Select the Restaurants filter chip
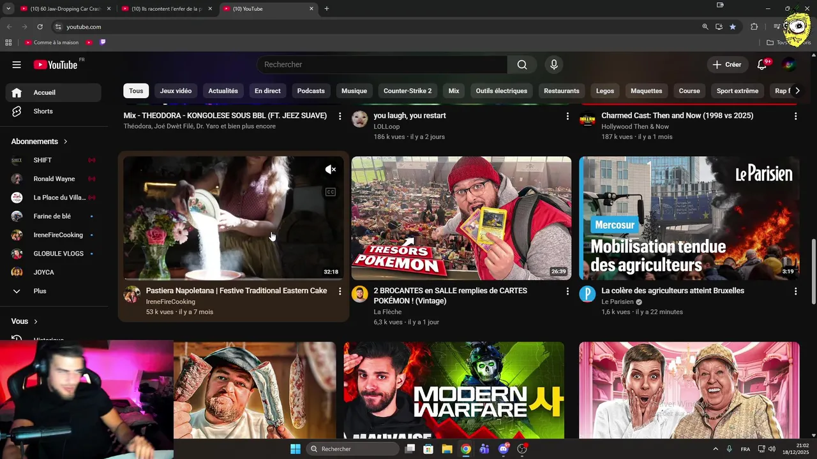The image size is (817, 459). pyautogui.click(x=562, y=91)
